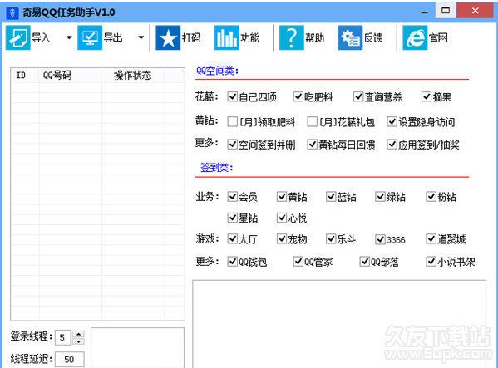
Task: Enable [月]花藤礼包 checkbox
Action: (313, 121)
